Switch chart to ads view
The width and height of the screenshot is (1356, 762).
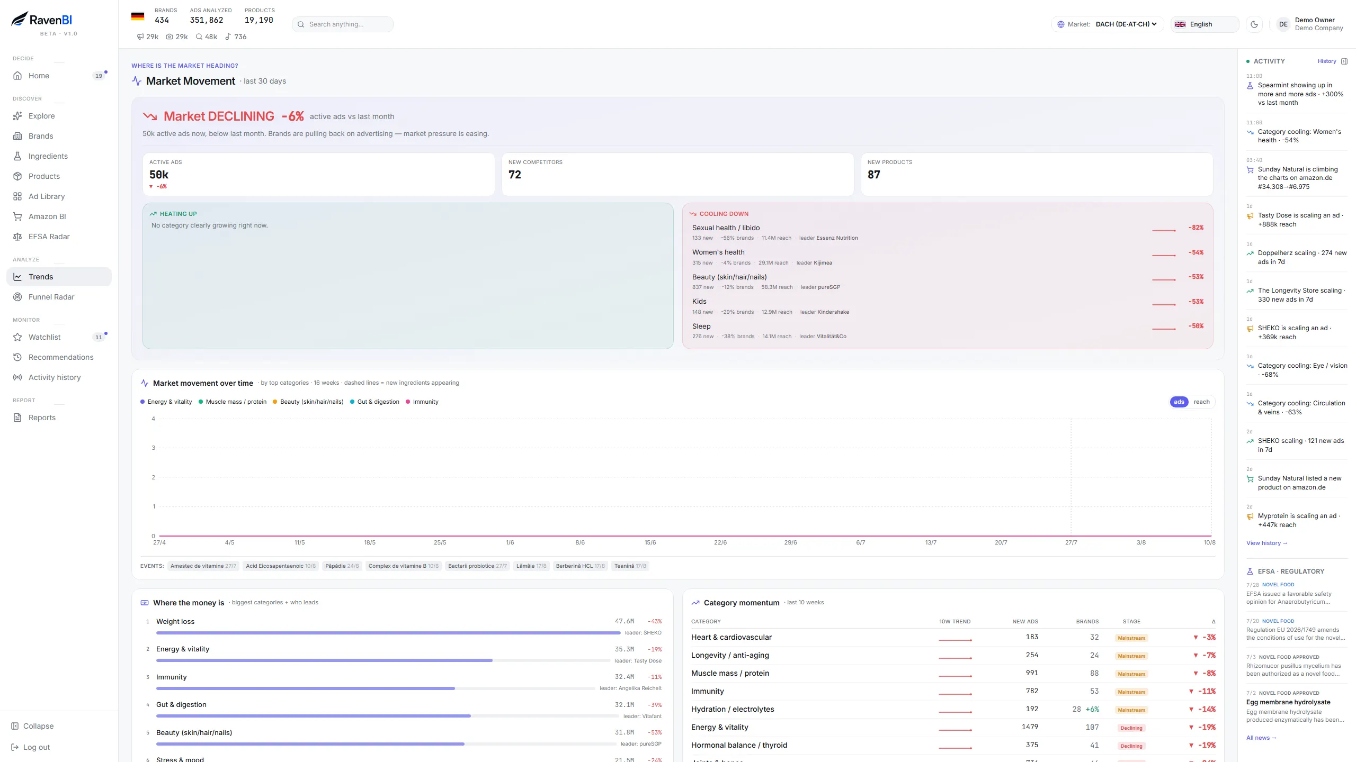point(1179,402)
